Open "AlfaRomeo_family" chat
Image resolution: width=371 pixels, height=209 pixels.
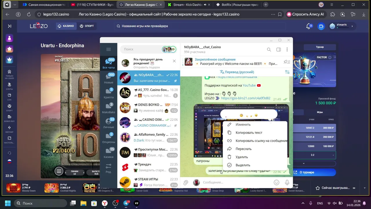click(x=149, y=138)
